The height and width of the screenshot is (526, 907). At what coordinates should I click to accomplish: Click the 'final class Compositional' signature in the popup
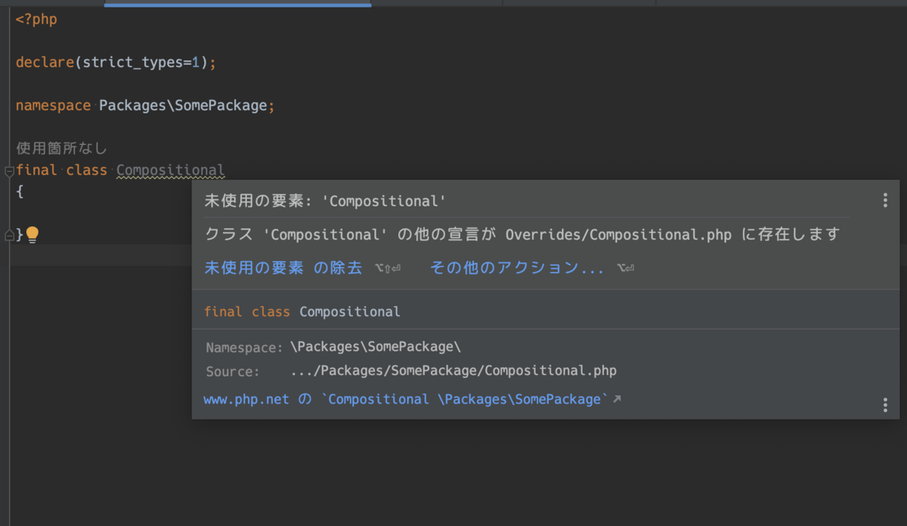pyautogui.click(x=302, y=311)
